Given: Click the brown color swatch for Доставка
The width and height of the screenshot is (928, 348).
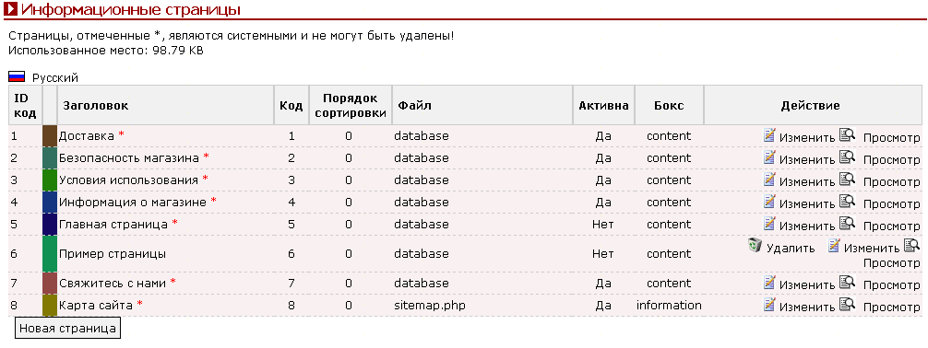Looking at the screenshot, I should tap(50, 136).
